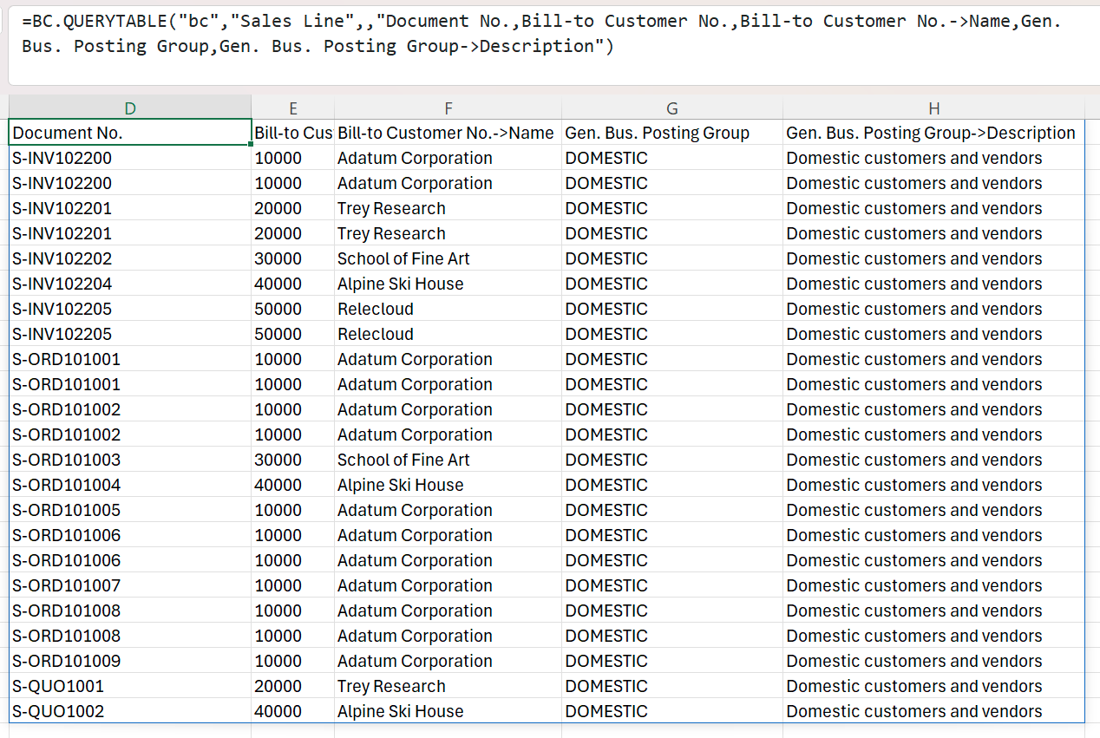Select customer number 40000 in S-QUO1002 row
This screenshot has width=1100, height=738.
[293, 711]
